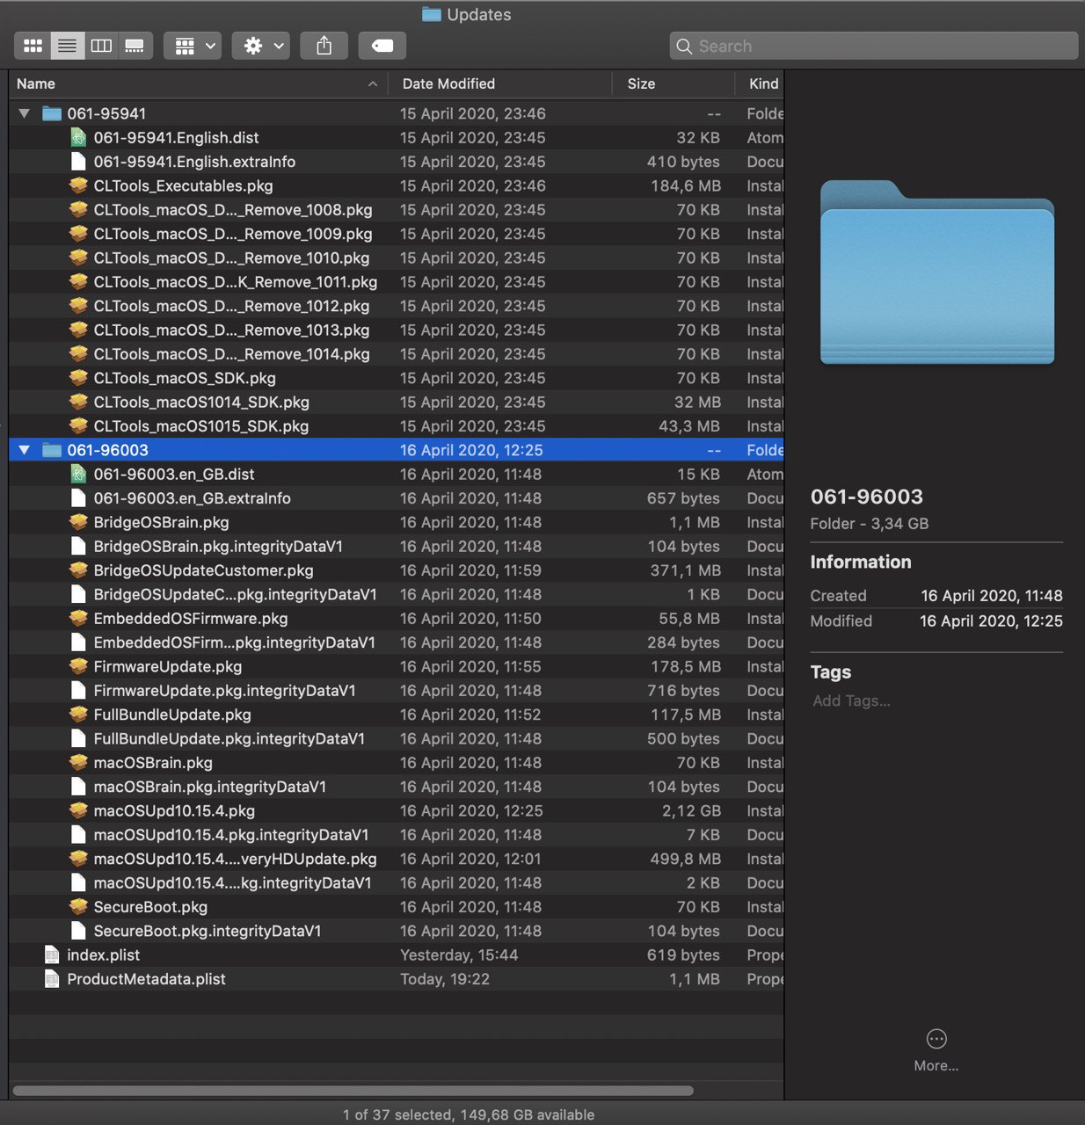Select the 061-95941.English.extraInfo document icon

tap(78, 162)
